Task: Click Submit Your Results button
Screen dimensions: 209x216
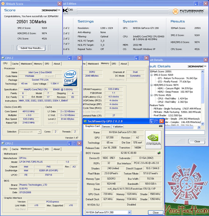Action: (31, 48)
